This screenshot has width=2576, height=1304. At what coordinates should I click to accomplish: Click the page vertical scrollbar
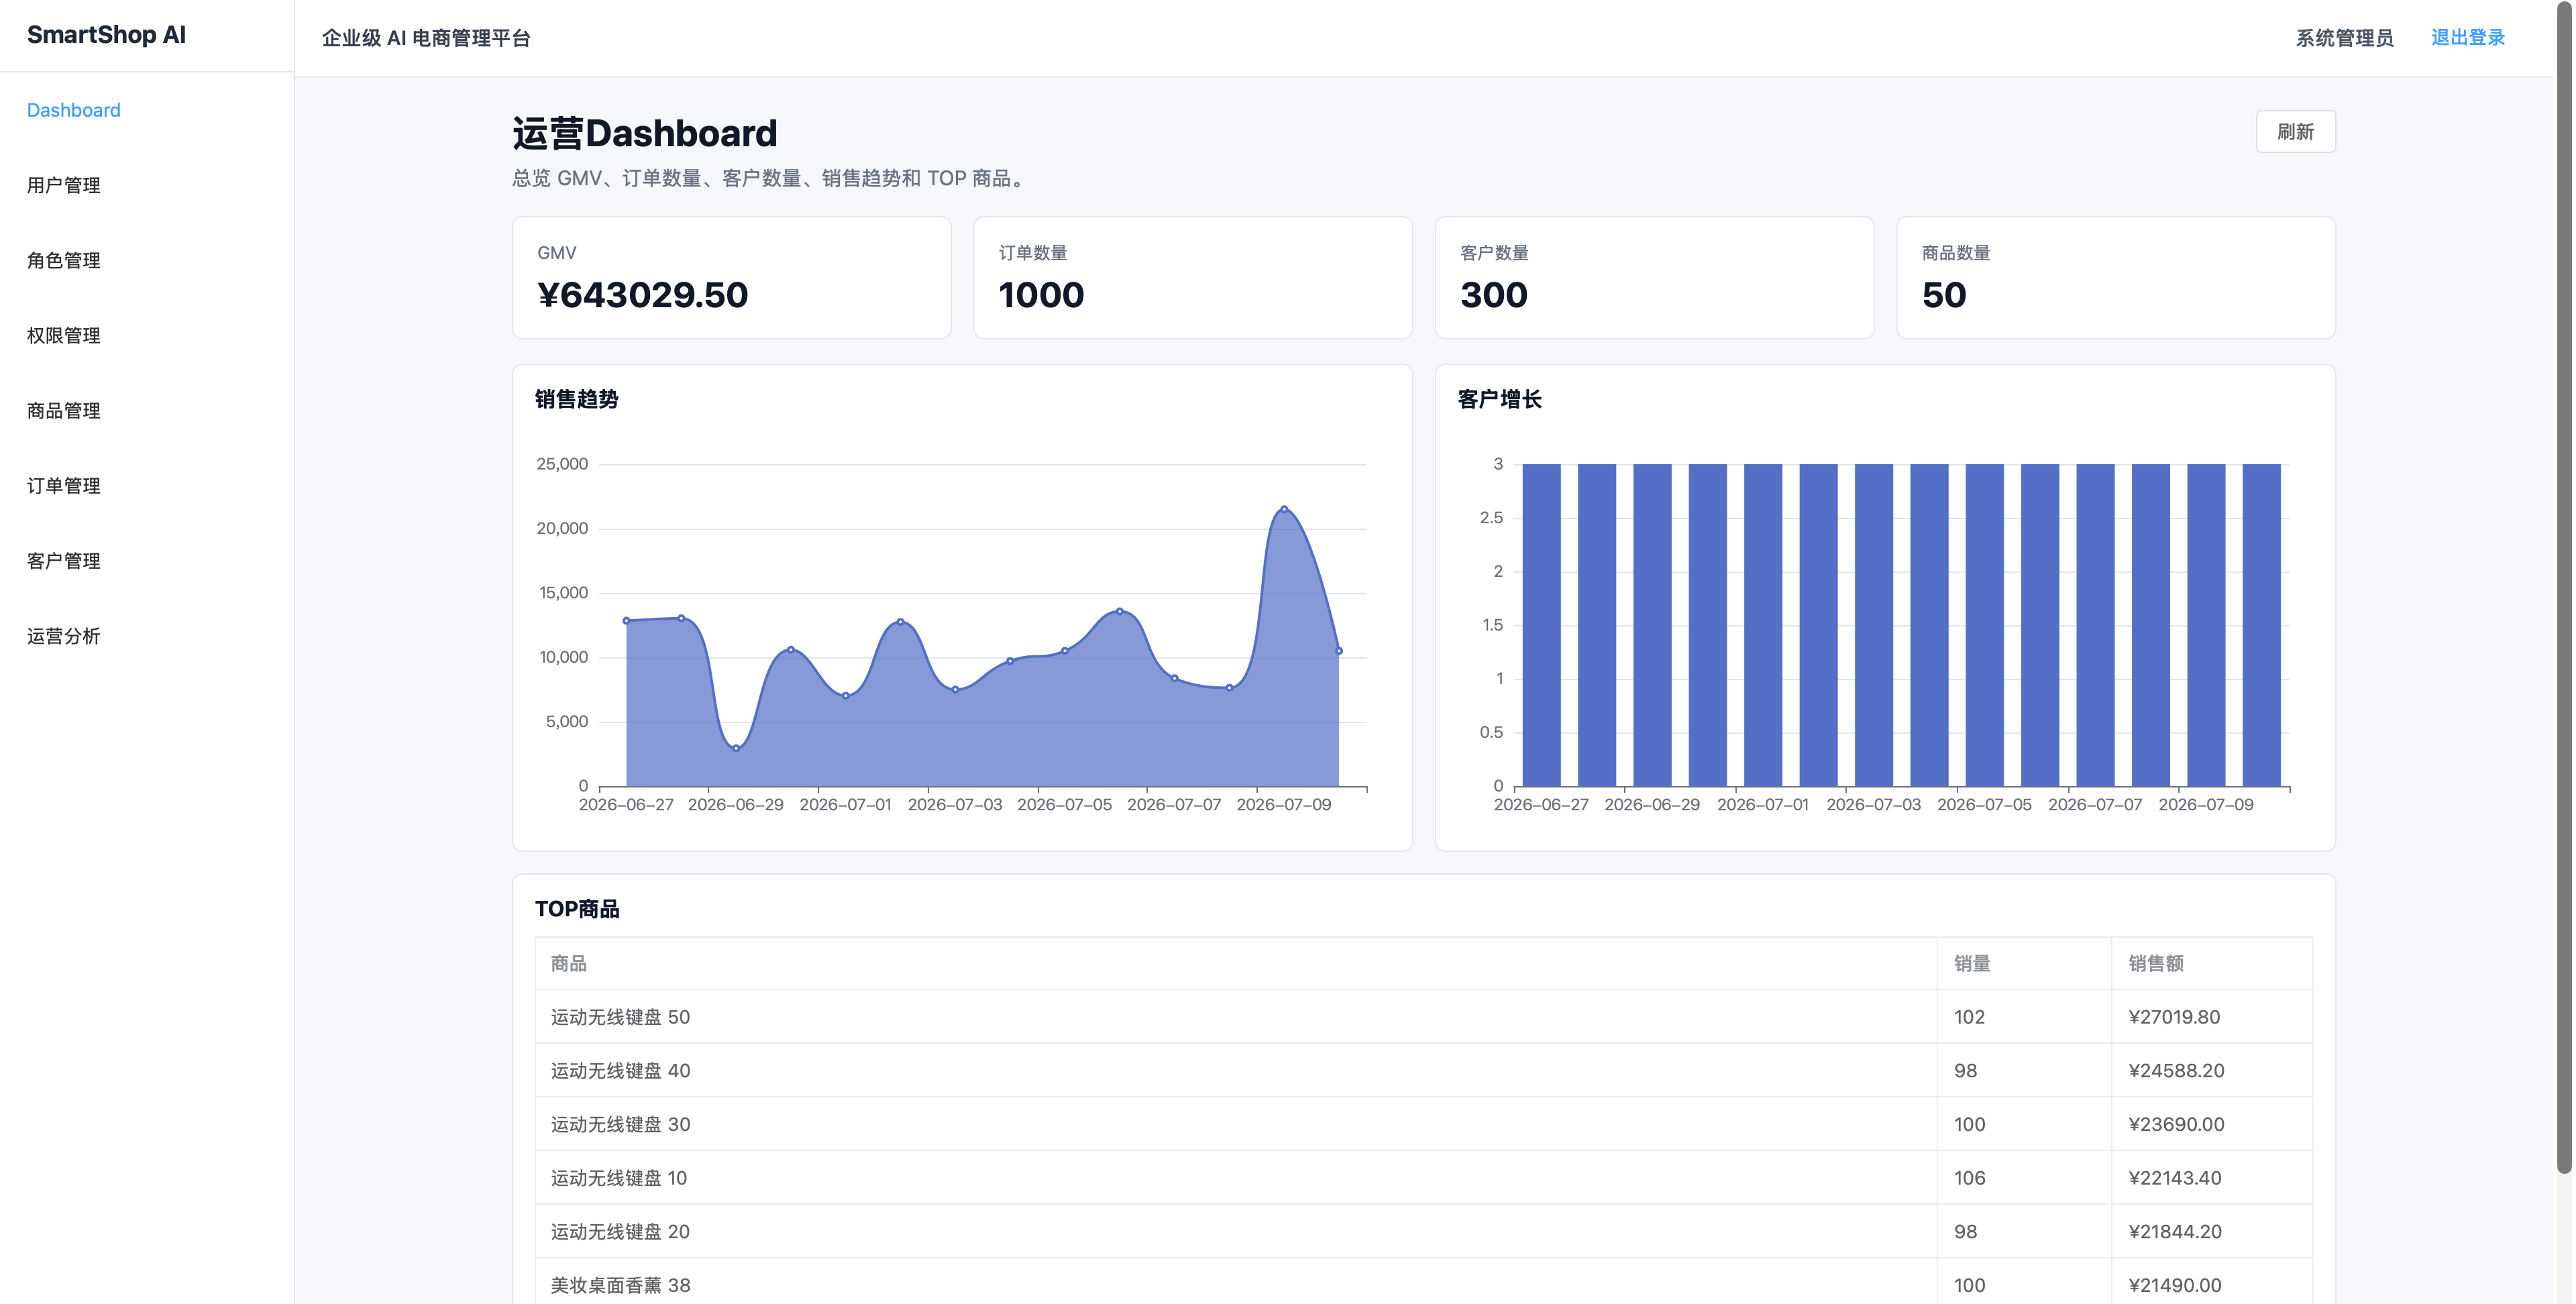click(2564, 590)
